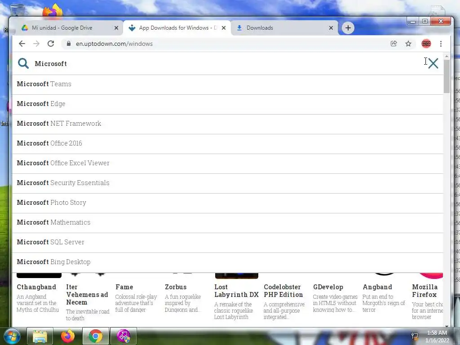
Task: Open the Windows Start menu
Action: (x=12, y=336)
